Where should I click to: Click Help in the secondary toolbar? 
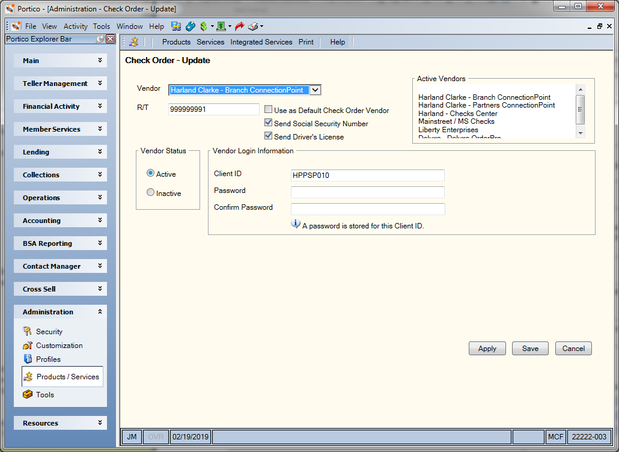click(338, 42)
